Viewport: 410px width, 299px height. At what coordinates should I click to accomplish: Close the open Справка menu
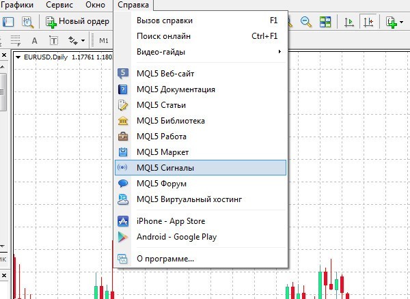(133, 5)
